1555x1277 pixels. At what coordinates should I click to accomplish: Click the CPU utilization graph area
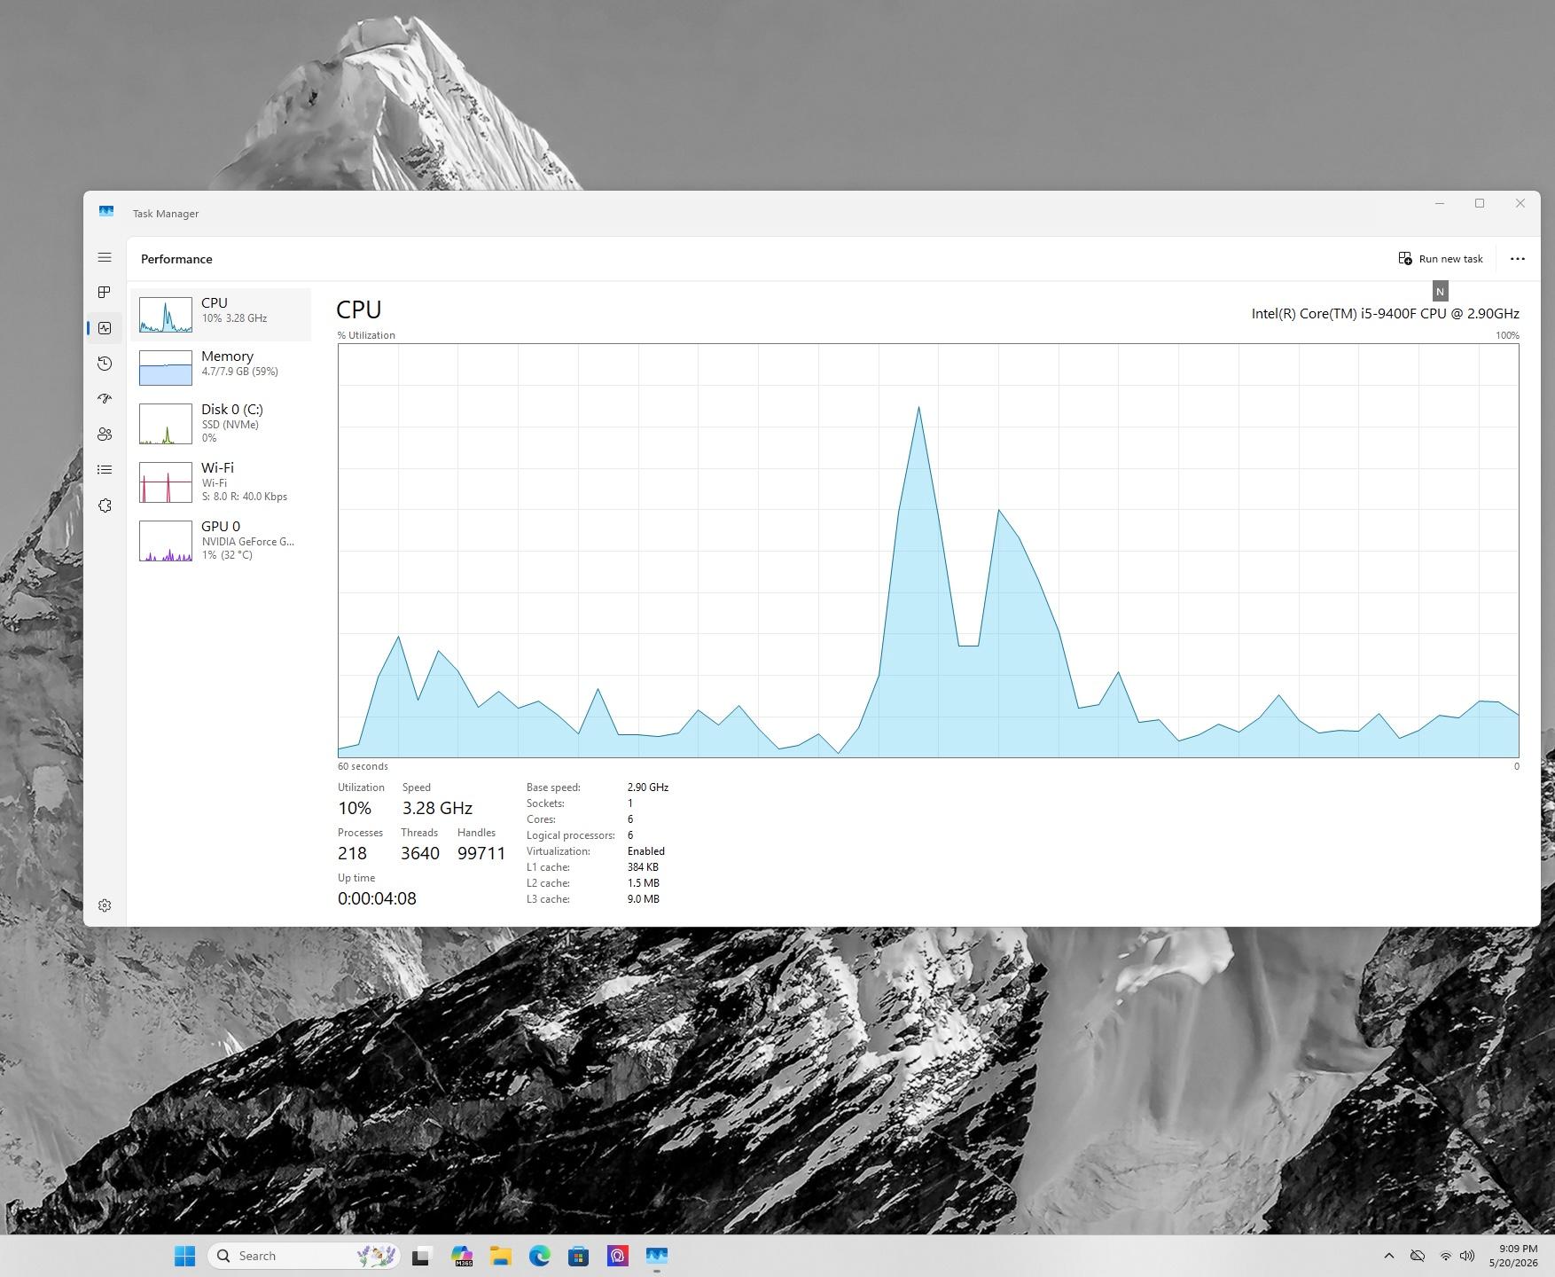point(928,550)
